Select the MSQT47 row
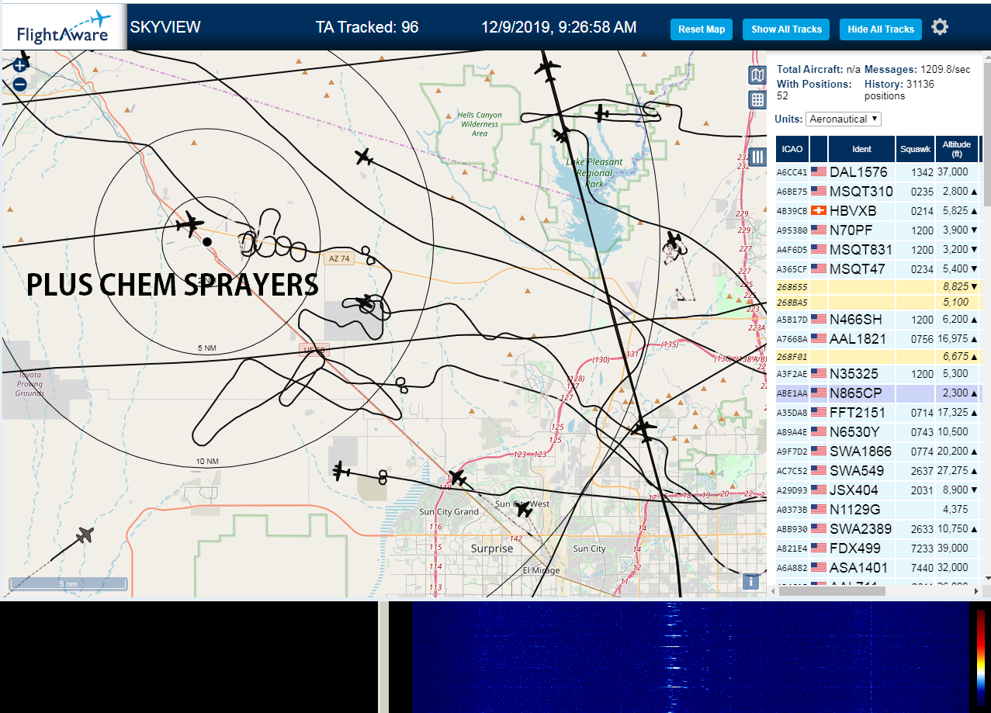The width and height of the screenshot is (991, 713). point(878,268)
